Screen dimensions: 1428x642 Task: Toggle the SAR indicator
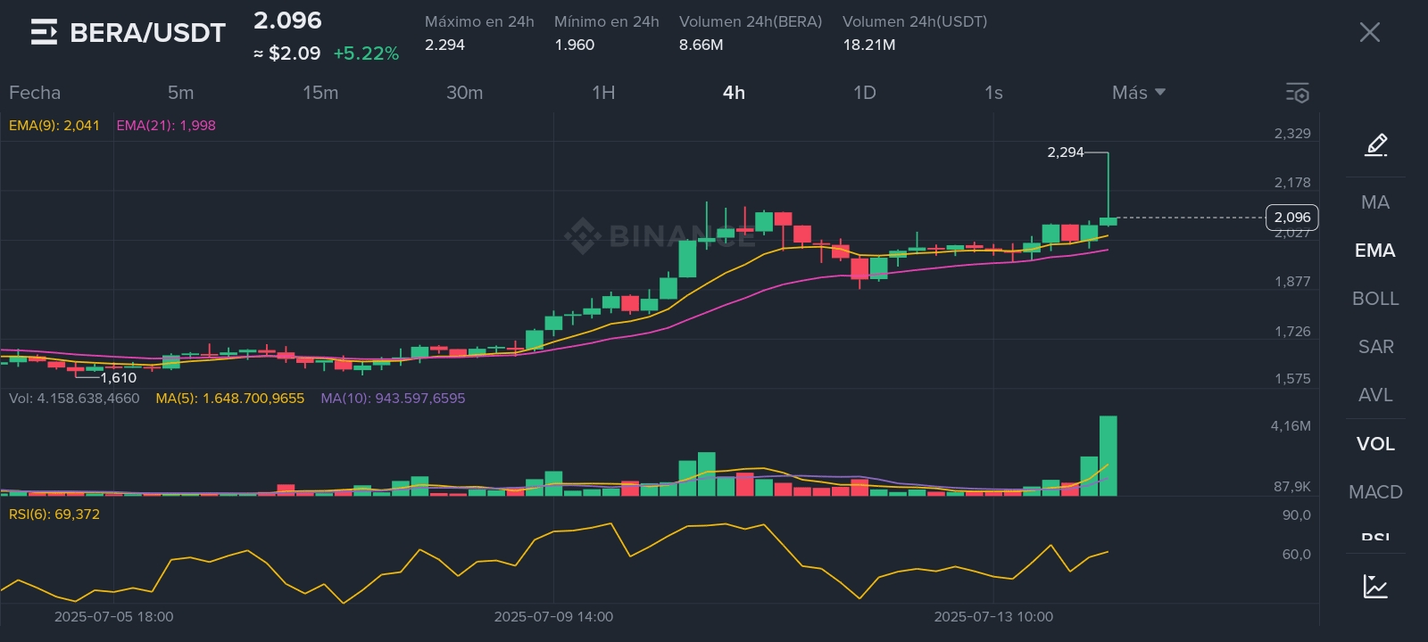click(x=1375, y=347)
